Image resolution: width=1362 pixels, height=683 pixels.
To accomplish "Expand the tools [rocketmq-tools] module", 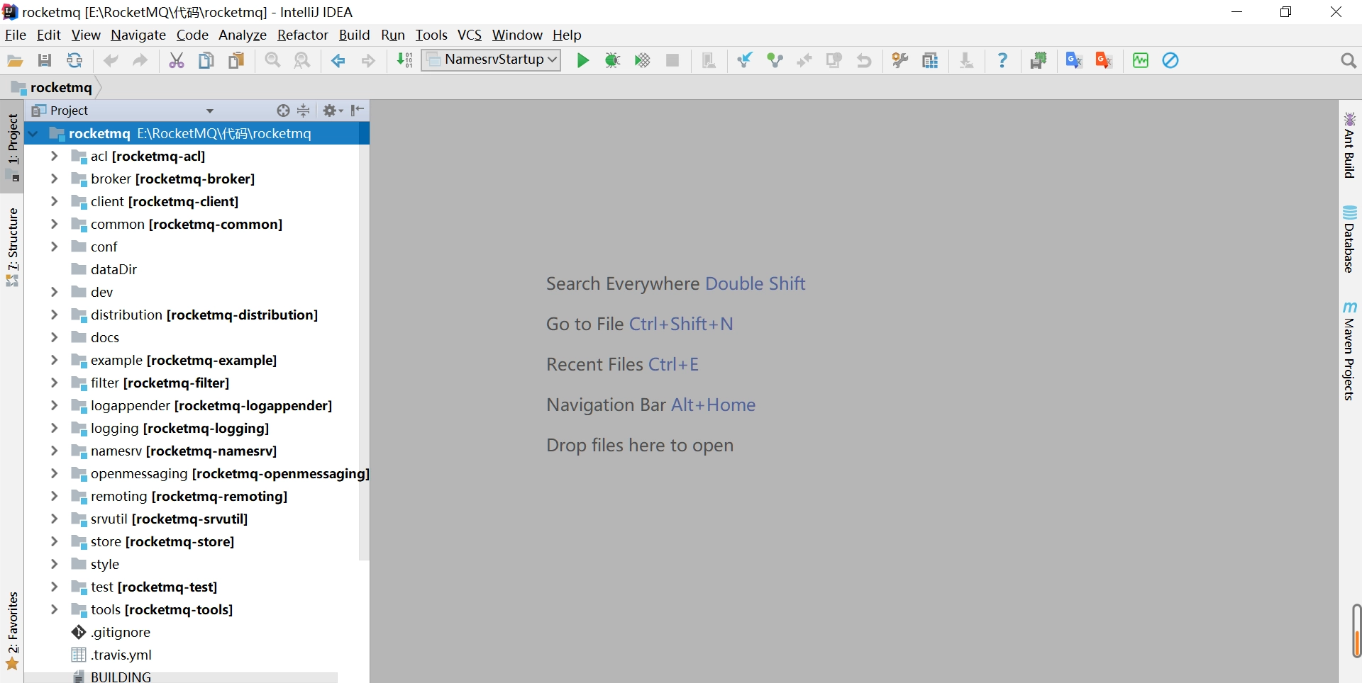I will [x=54, y=609].
